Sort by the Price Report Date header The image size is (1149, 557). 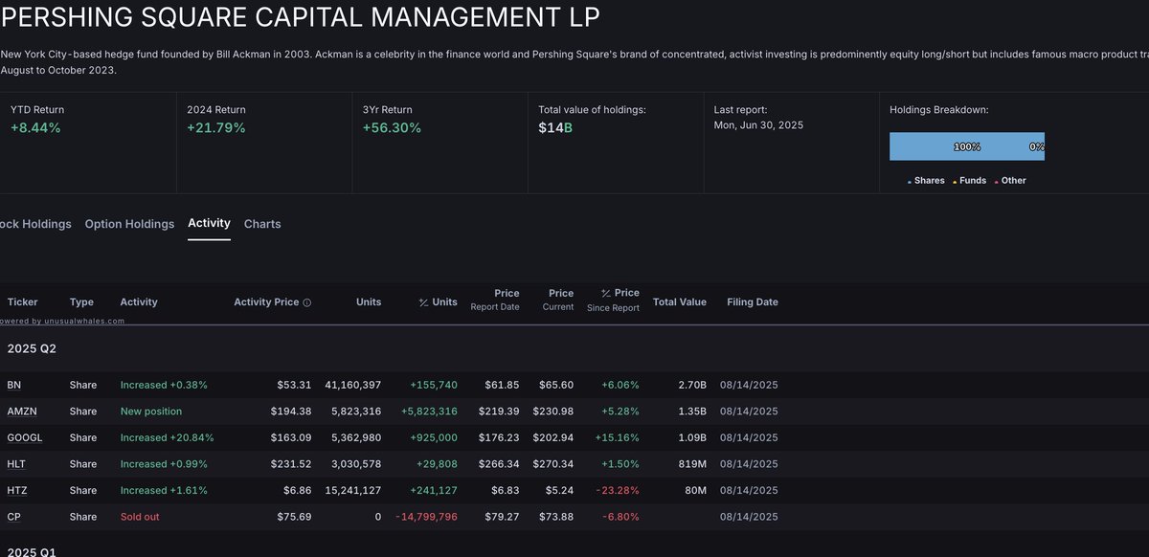[494, 300]
